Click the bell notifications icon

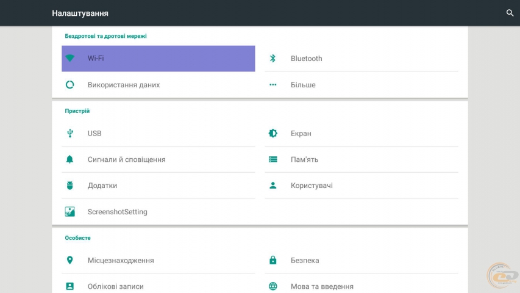coord(70,159)
